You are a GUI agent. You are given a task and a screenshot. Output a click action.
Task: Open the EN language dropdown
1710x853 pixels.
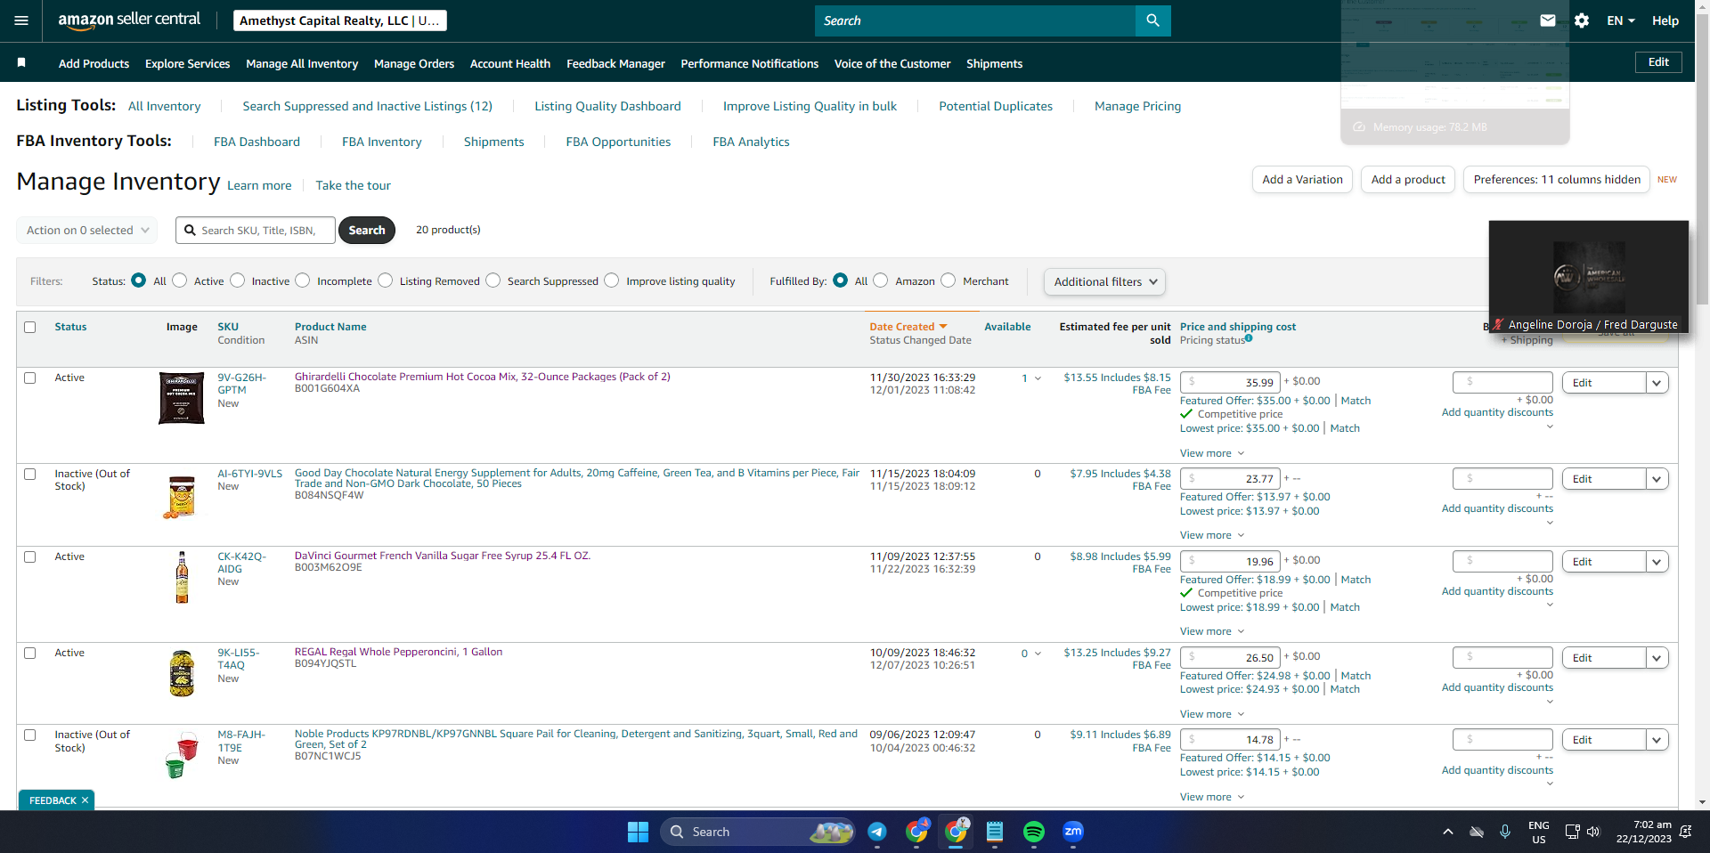pos(1621,20)
